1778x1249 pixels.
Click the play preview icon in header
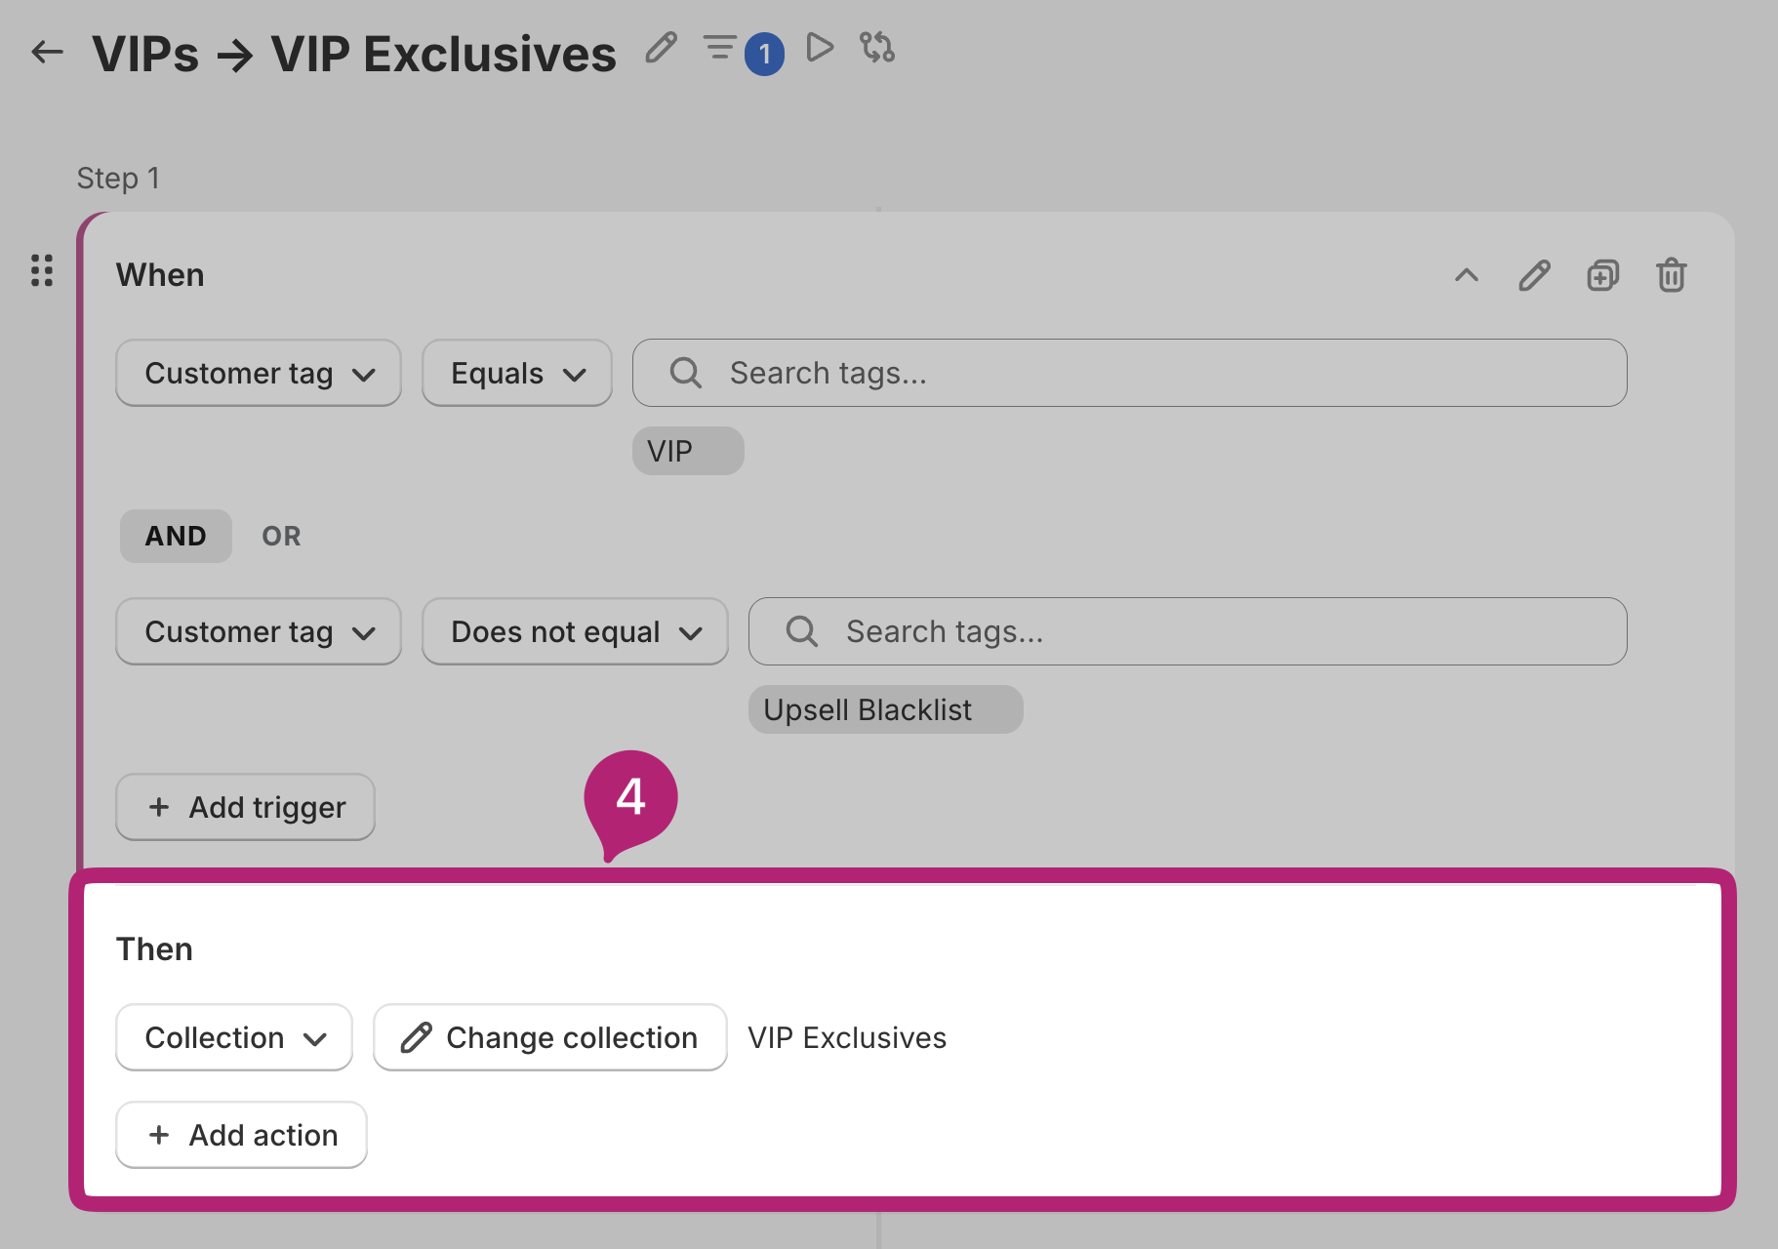pyautogui.click(x=820, y=47)
